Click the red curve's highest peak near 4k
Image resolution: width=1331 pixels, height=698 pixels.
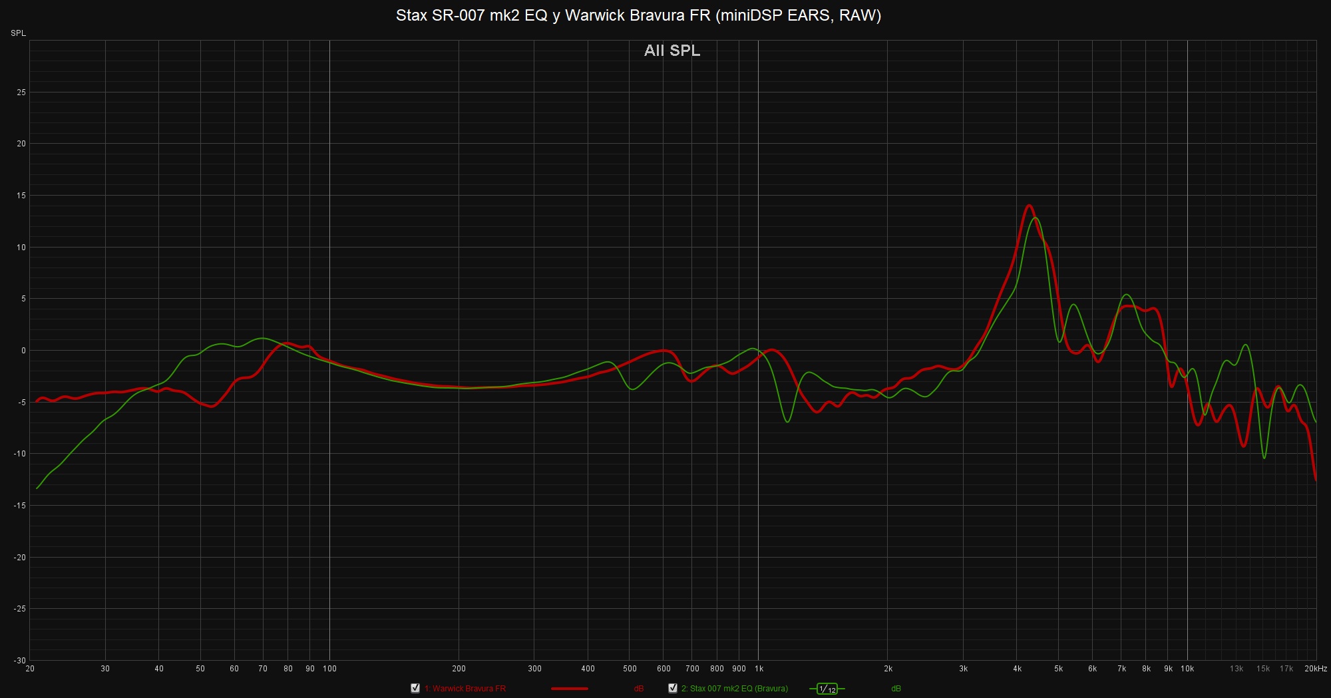click(x=1029, y=206)
